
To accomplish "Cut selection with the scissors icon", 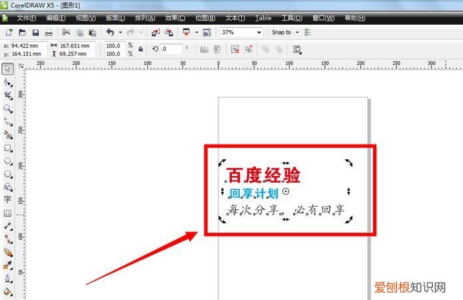I will [66, 32].
